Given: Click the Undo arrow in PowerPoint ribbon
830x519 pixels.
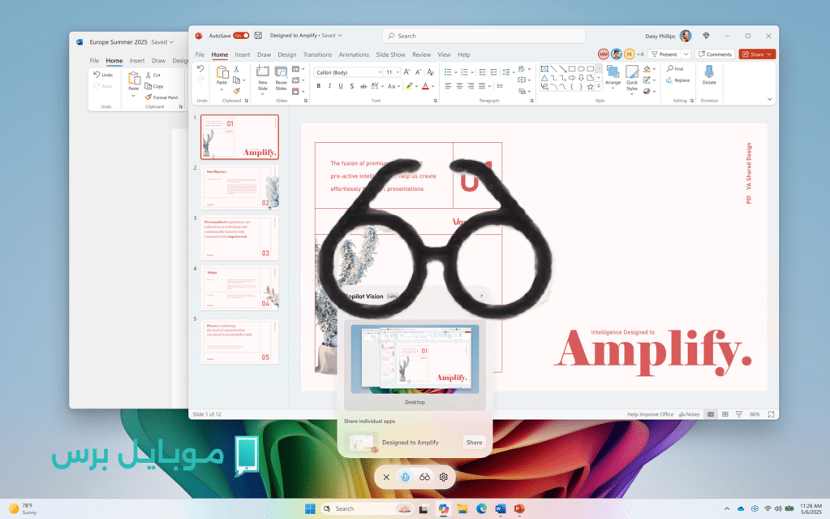Looking at the screenshot, I should 200,69.
